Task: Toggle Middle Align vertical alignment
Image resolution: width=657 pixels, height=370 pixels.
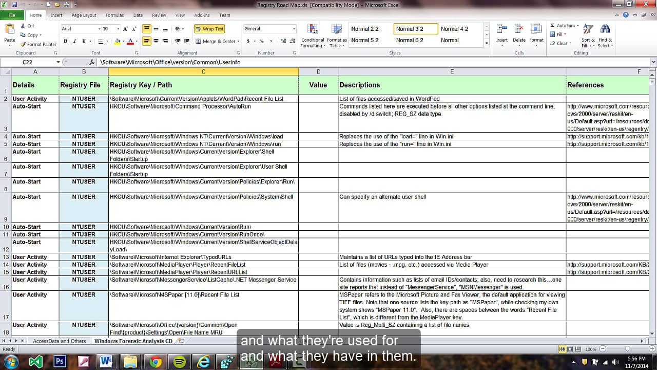Action: pyautogui.click(x=156, y=29)
